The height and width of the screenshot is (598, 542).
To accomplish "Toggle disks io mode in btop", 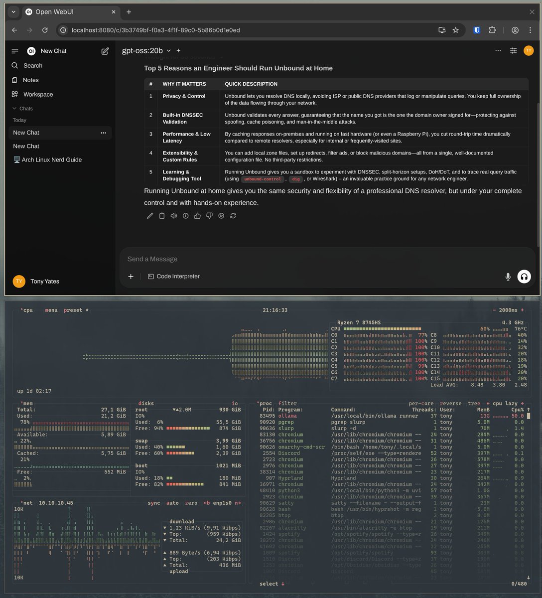I will (x=235, y=404).
